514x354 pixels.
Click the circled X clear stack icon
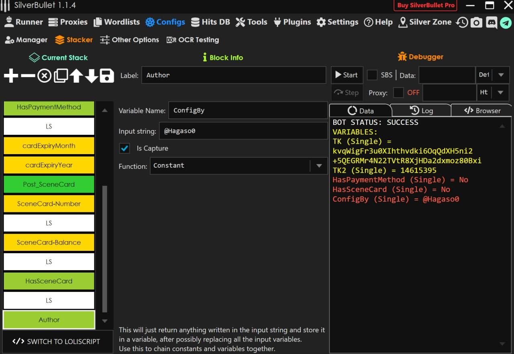click(x=44, y=75)
